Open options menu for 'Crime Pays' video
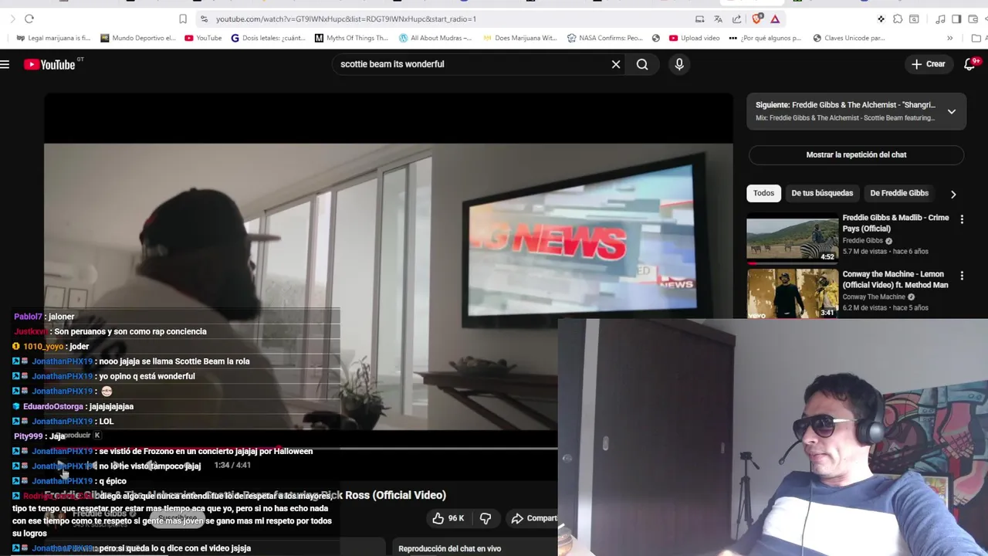 click(962, 219)
